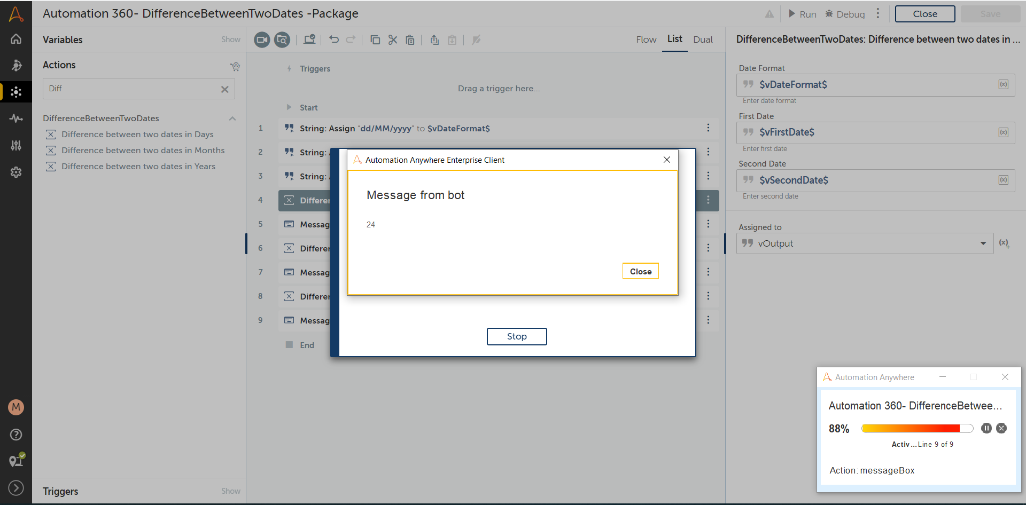Image resolution: width=1026 pixels, height=505 pixels.
Task: Open the Activity pulse sidebar icon
Action: click(16, 119)
